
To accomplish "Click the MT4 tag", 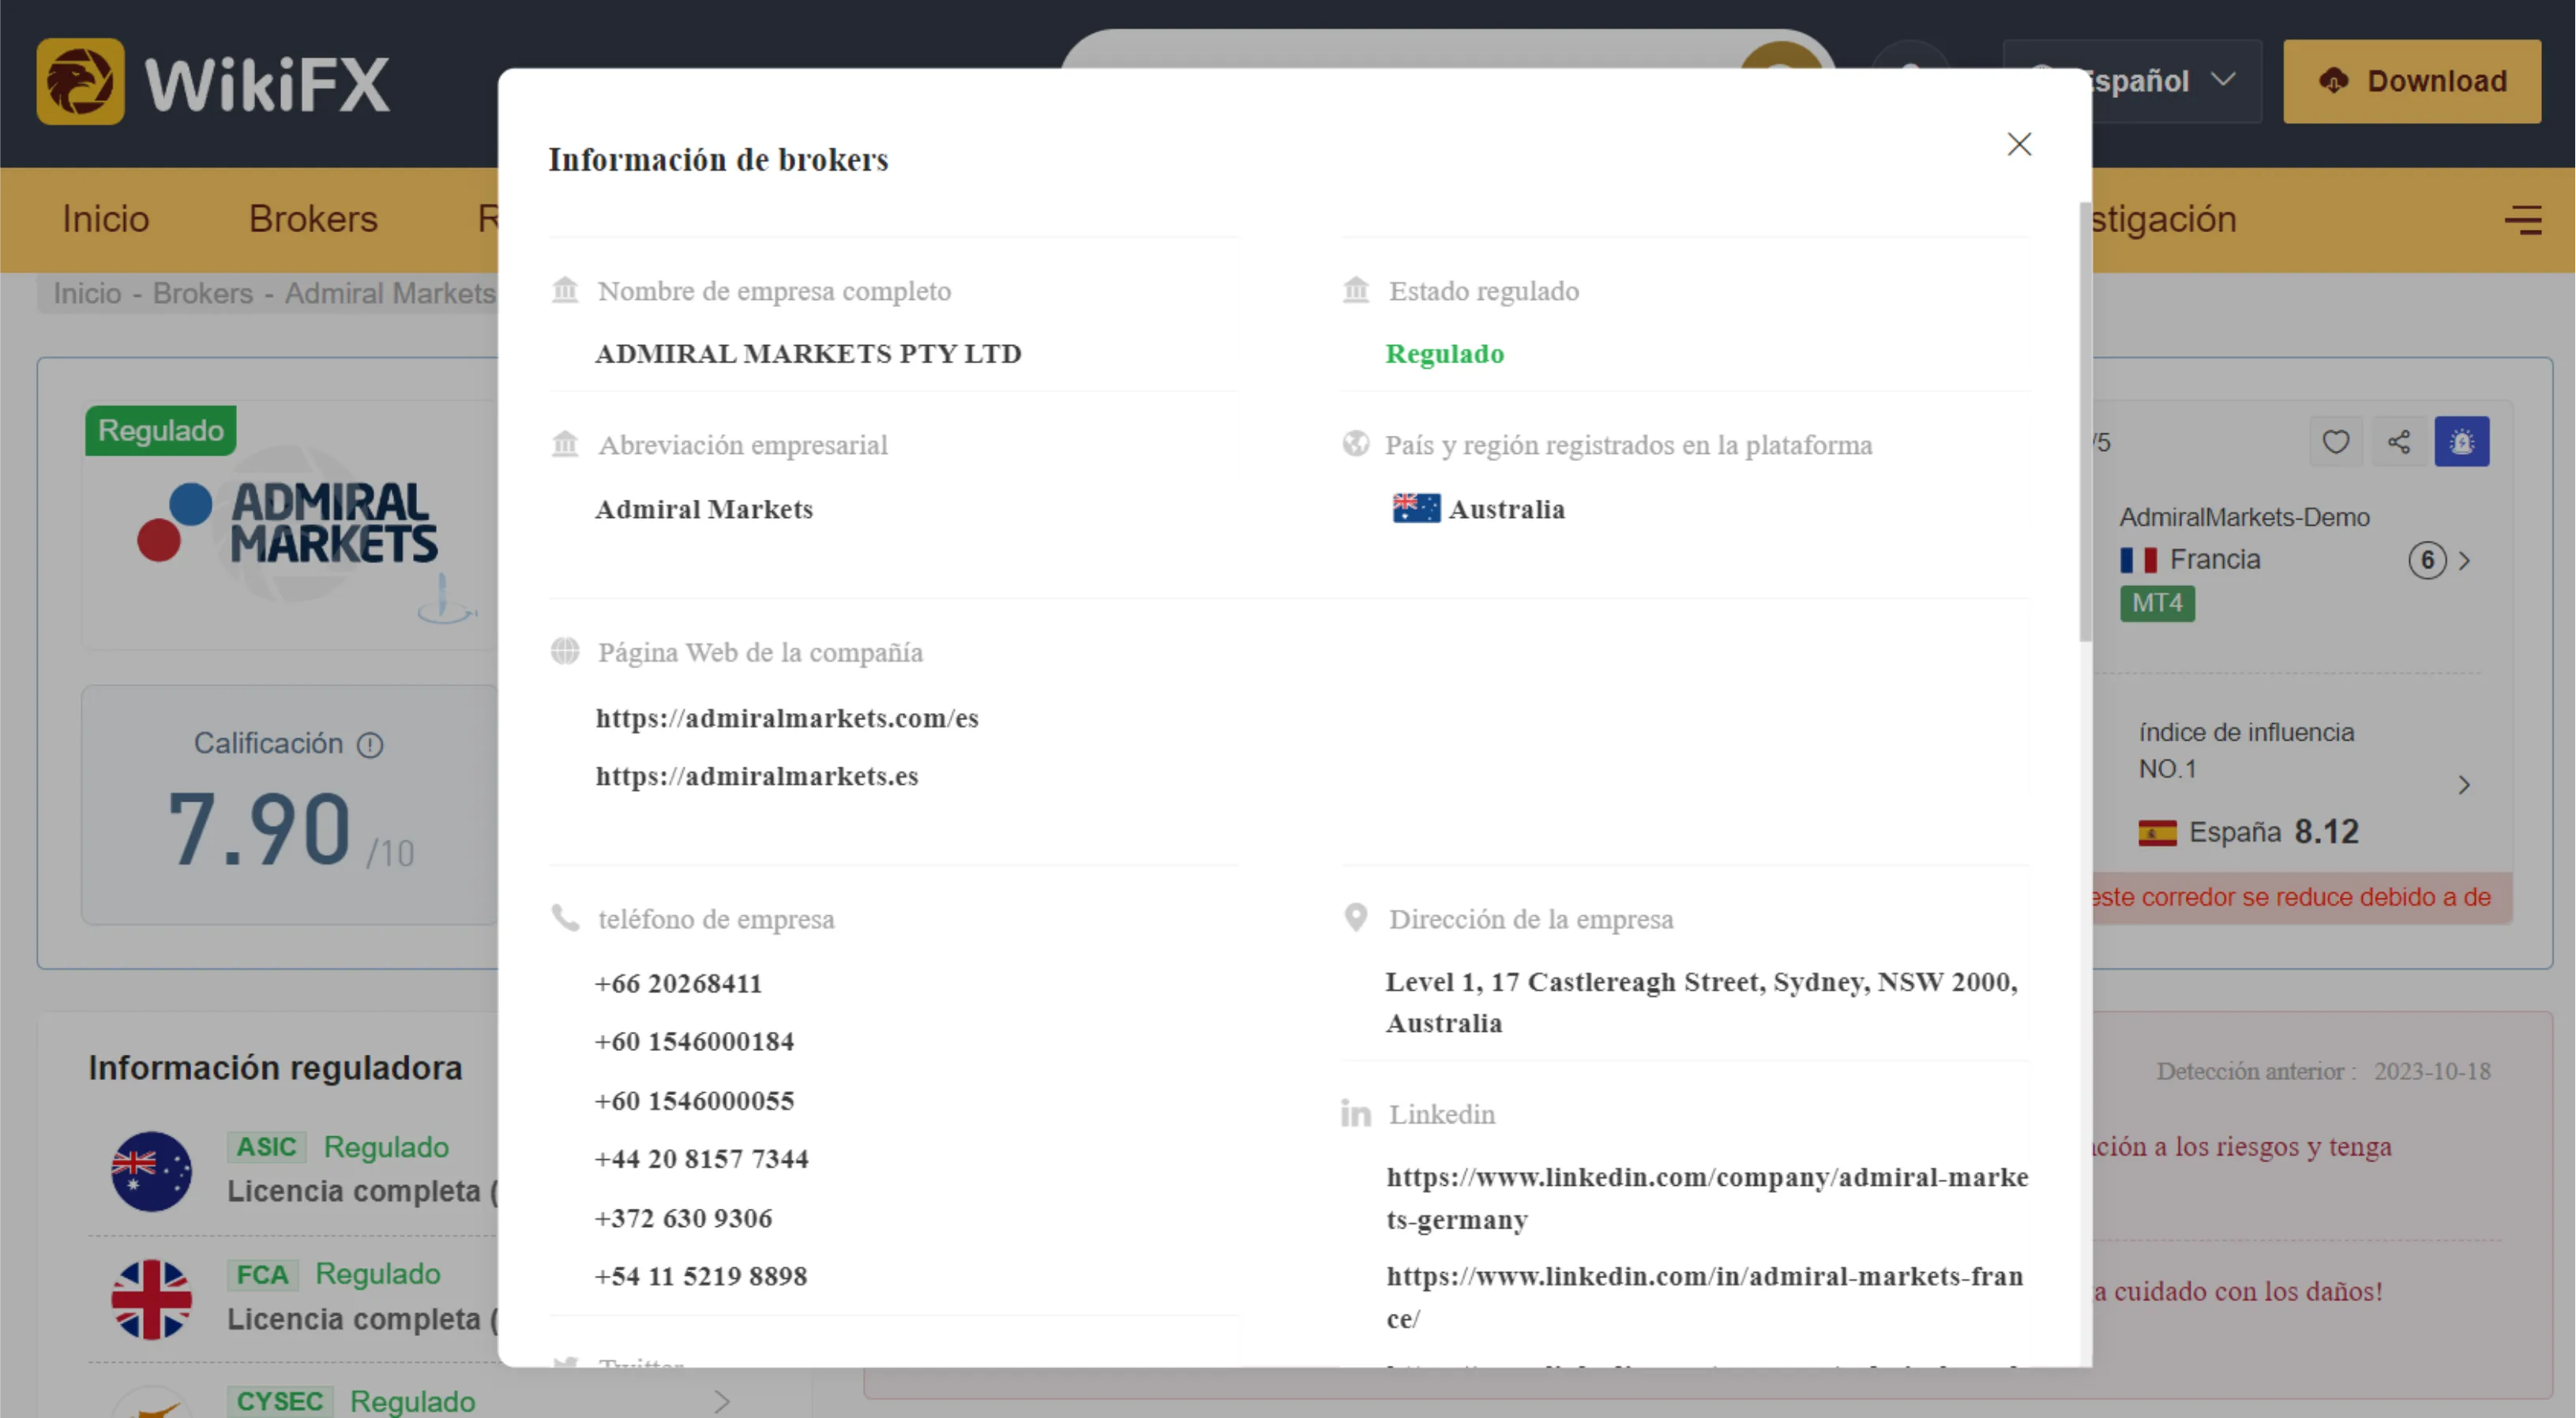I will pyautogui.click(x=2157, y=603).
